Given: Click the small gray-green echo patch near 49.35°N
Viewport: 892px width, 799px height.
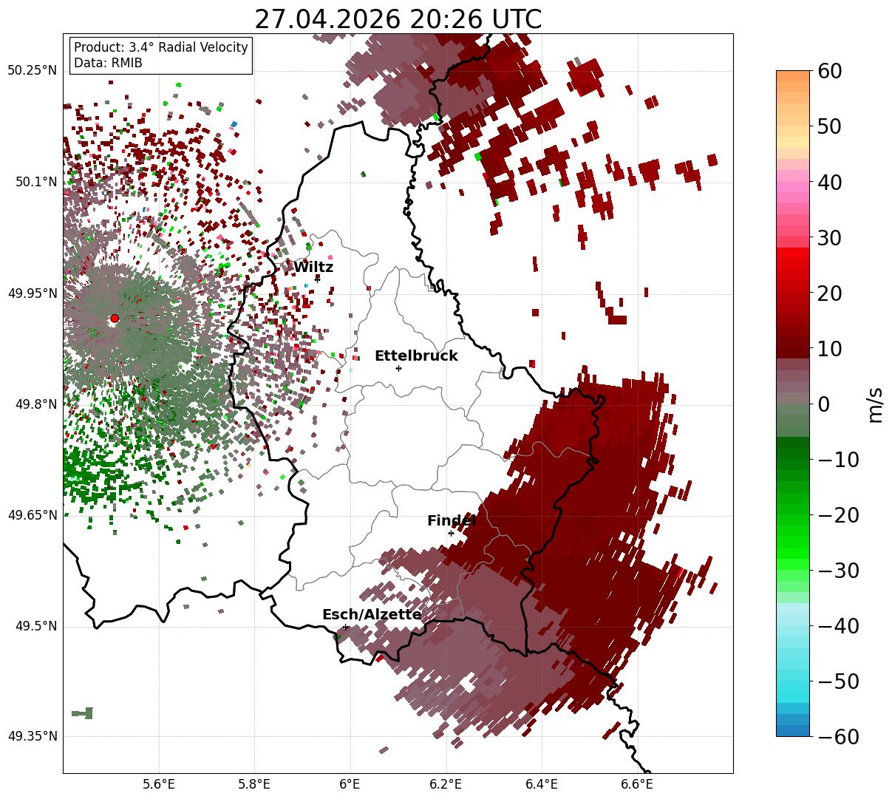Looking at the screenshot, I should 83,713.
